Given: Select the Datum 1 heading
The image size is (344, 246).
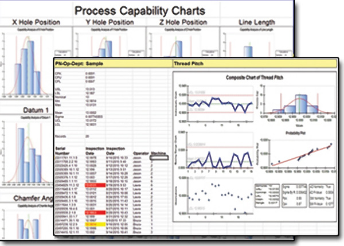Looking at the screenshot, I should (x=36, y=110).
